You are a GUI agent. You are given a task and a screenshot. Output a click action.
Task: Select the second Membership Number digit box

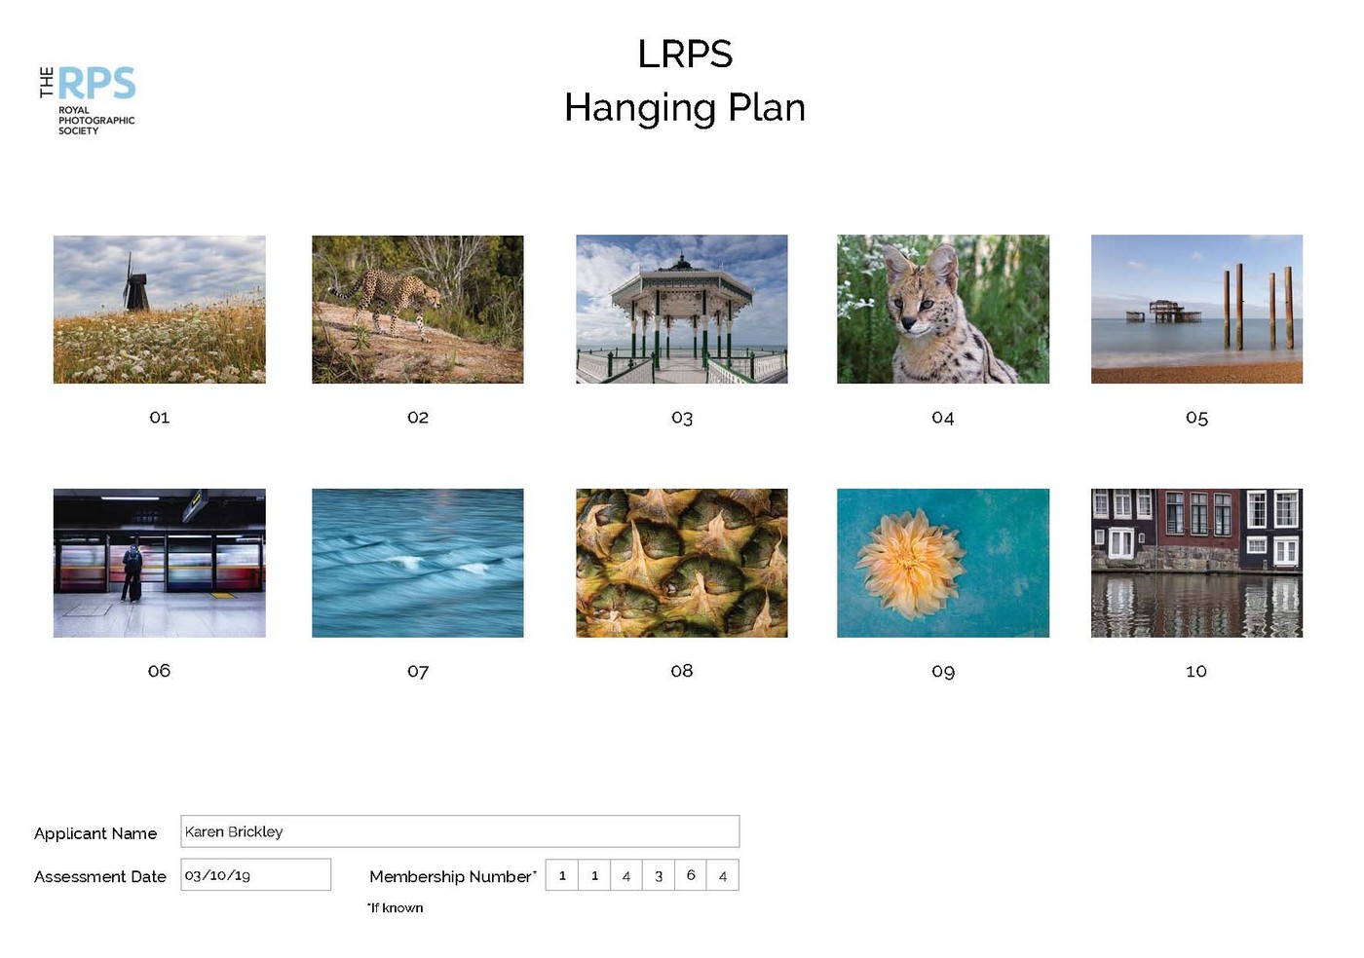tap(594, 875)
